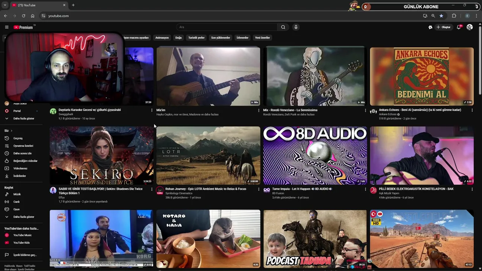Select the İzlenenler chip
Screen dimensions: 482x271
coord(243,38)
